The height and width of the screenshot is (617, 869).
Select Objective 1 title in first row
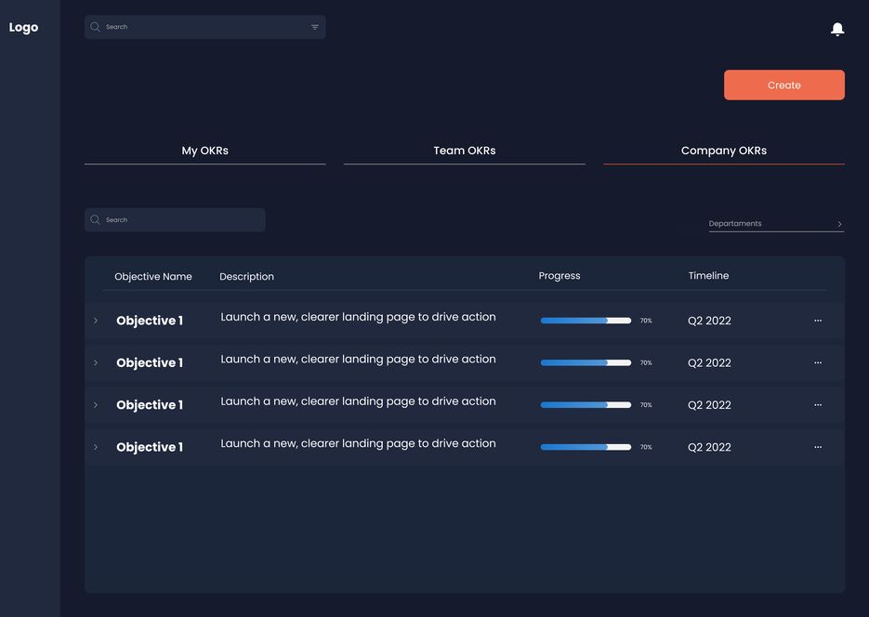150,321
